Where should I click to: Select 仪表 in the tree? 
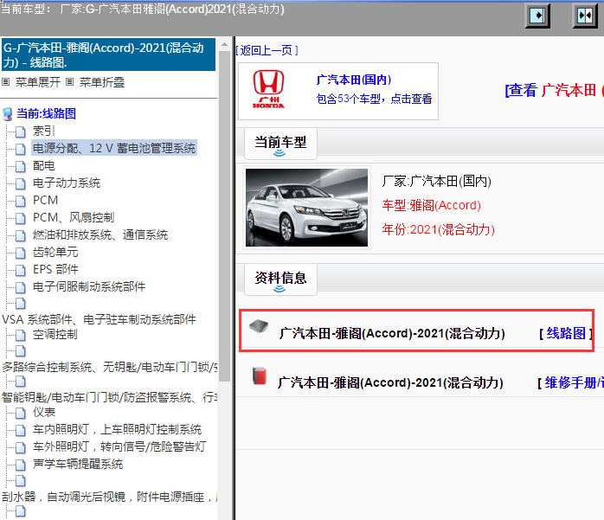44,412
